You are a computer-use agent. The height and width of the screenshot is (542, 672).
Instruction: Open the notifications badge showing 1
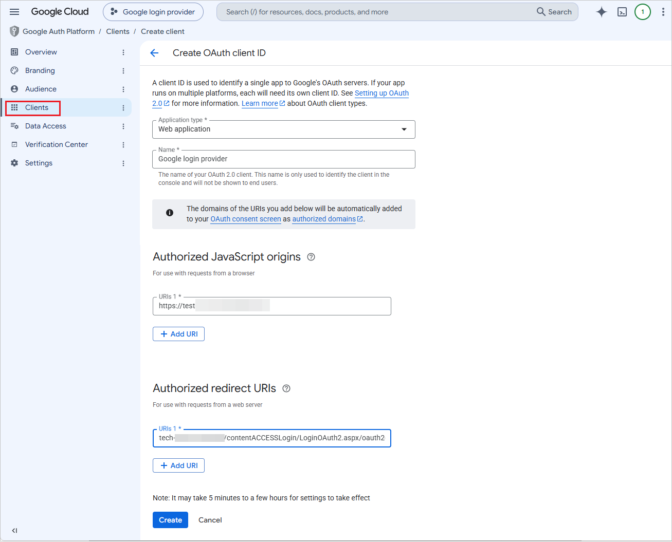643,12
